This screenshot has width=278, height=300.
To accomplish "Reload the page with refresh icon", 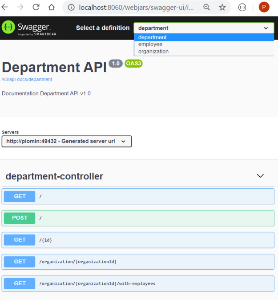I will click(36, 7).
